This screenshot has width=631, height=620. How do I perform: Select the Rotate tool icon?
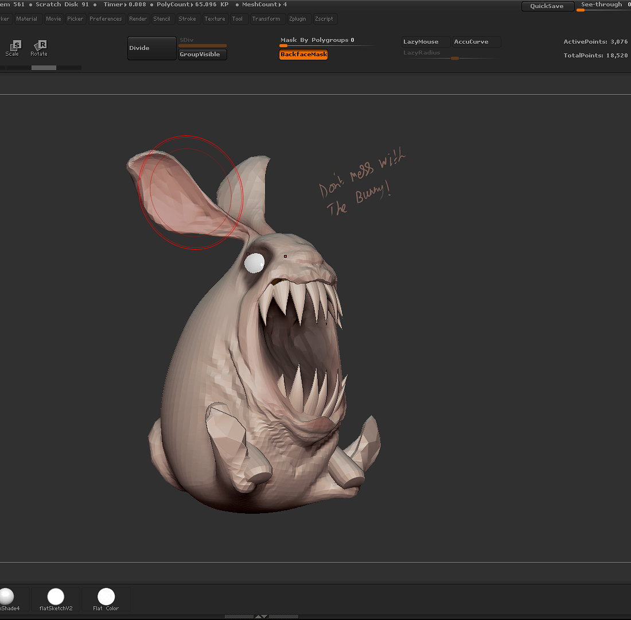pos(39,48)
